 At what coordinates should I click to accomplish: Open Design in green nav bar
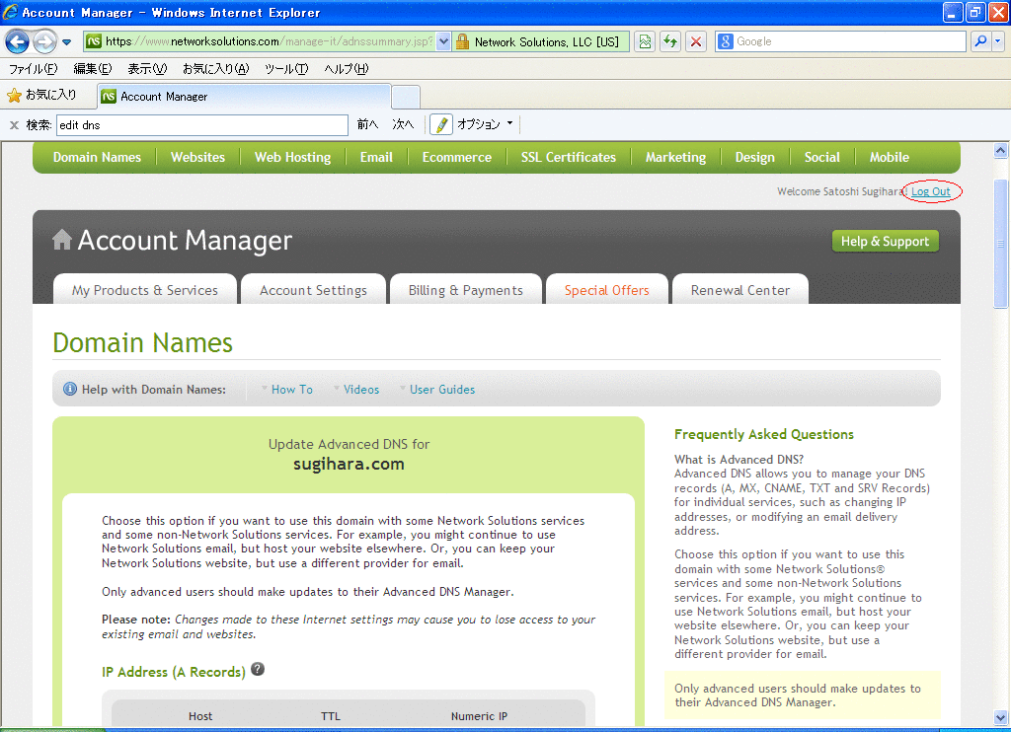pyautogui.click(x=755, y=157)
